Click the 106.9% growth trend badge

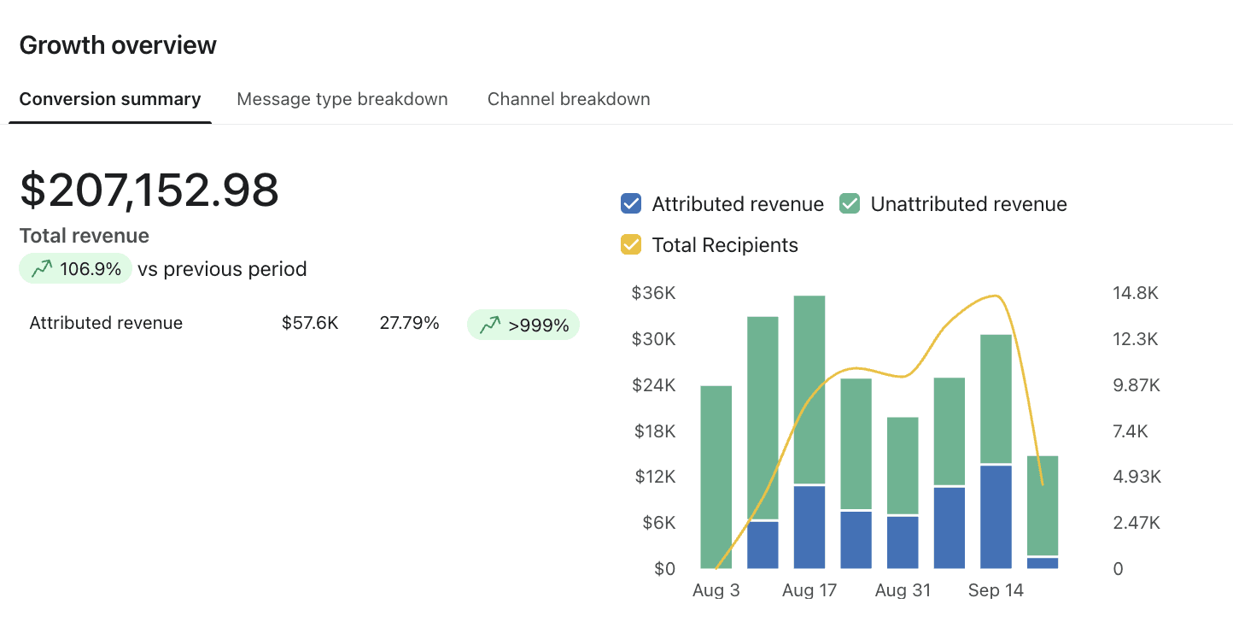(x=76, y=269)
